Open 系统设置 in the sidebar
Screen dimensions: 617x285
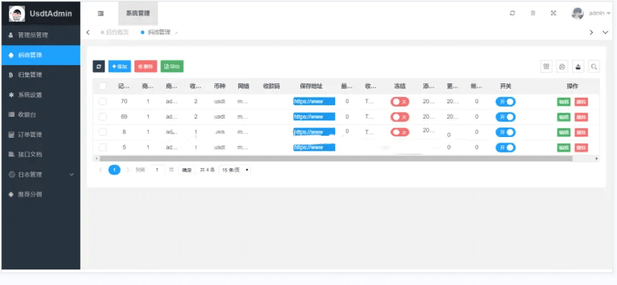click(41, 95)
